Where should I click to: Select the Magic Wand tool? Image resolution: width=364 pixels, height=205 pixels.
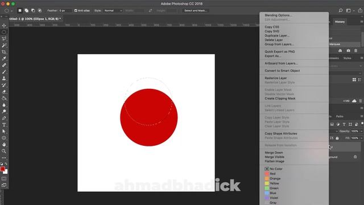(4, 46)
